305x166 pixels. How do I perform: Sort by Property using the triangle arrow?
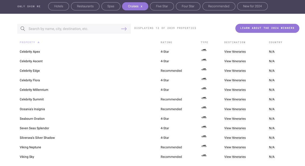click(x=39, y=42)
